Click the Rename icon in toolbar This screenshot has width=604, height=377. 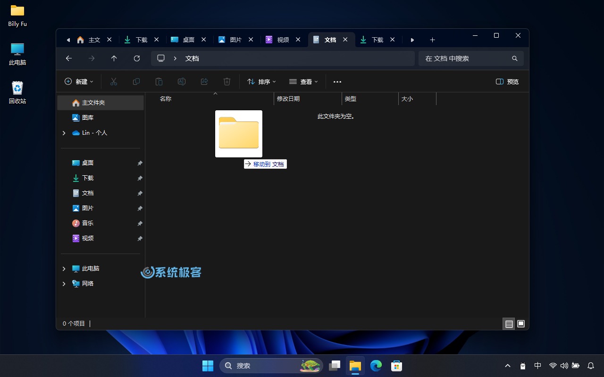point(182,82)
